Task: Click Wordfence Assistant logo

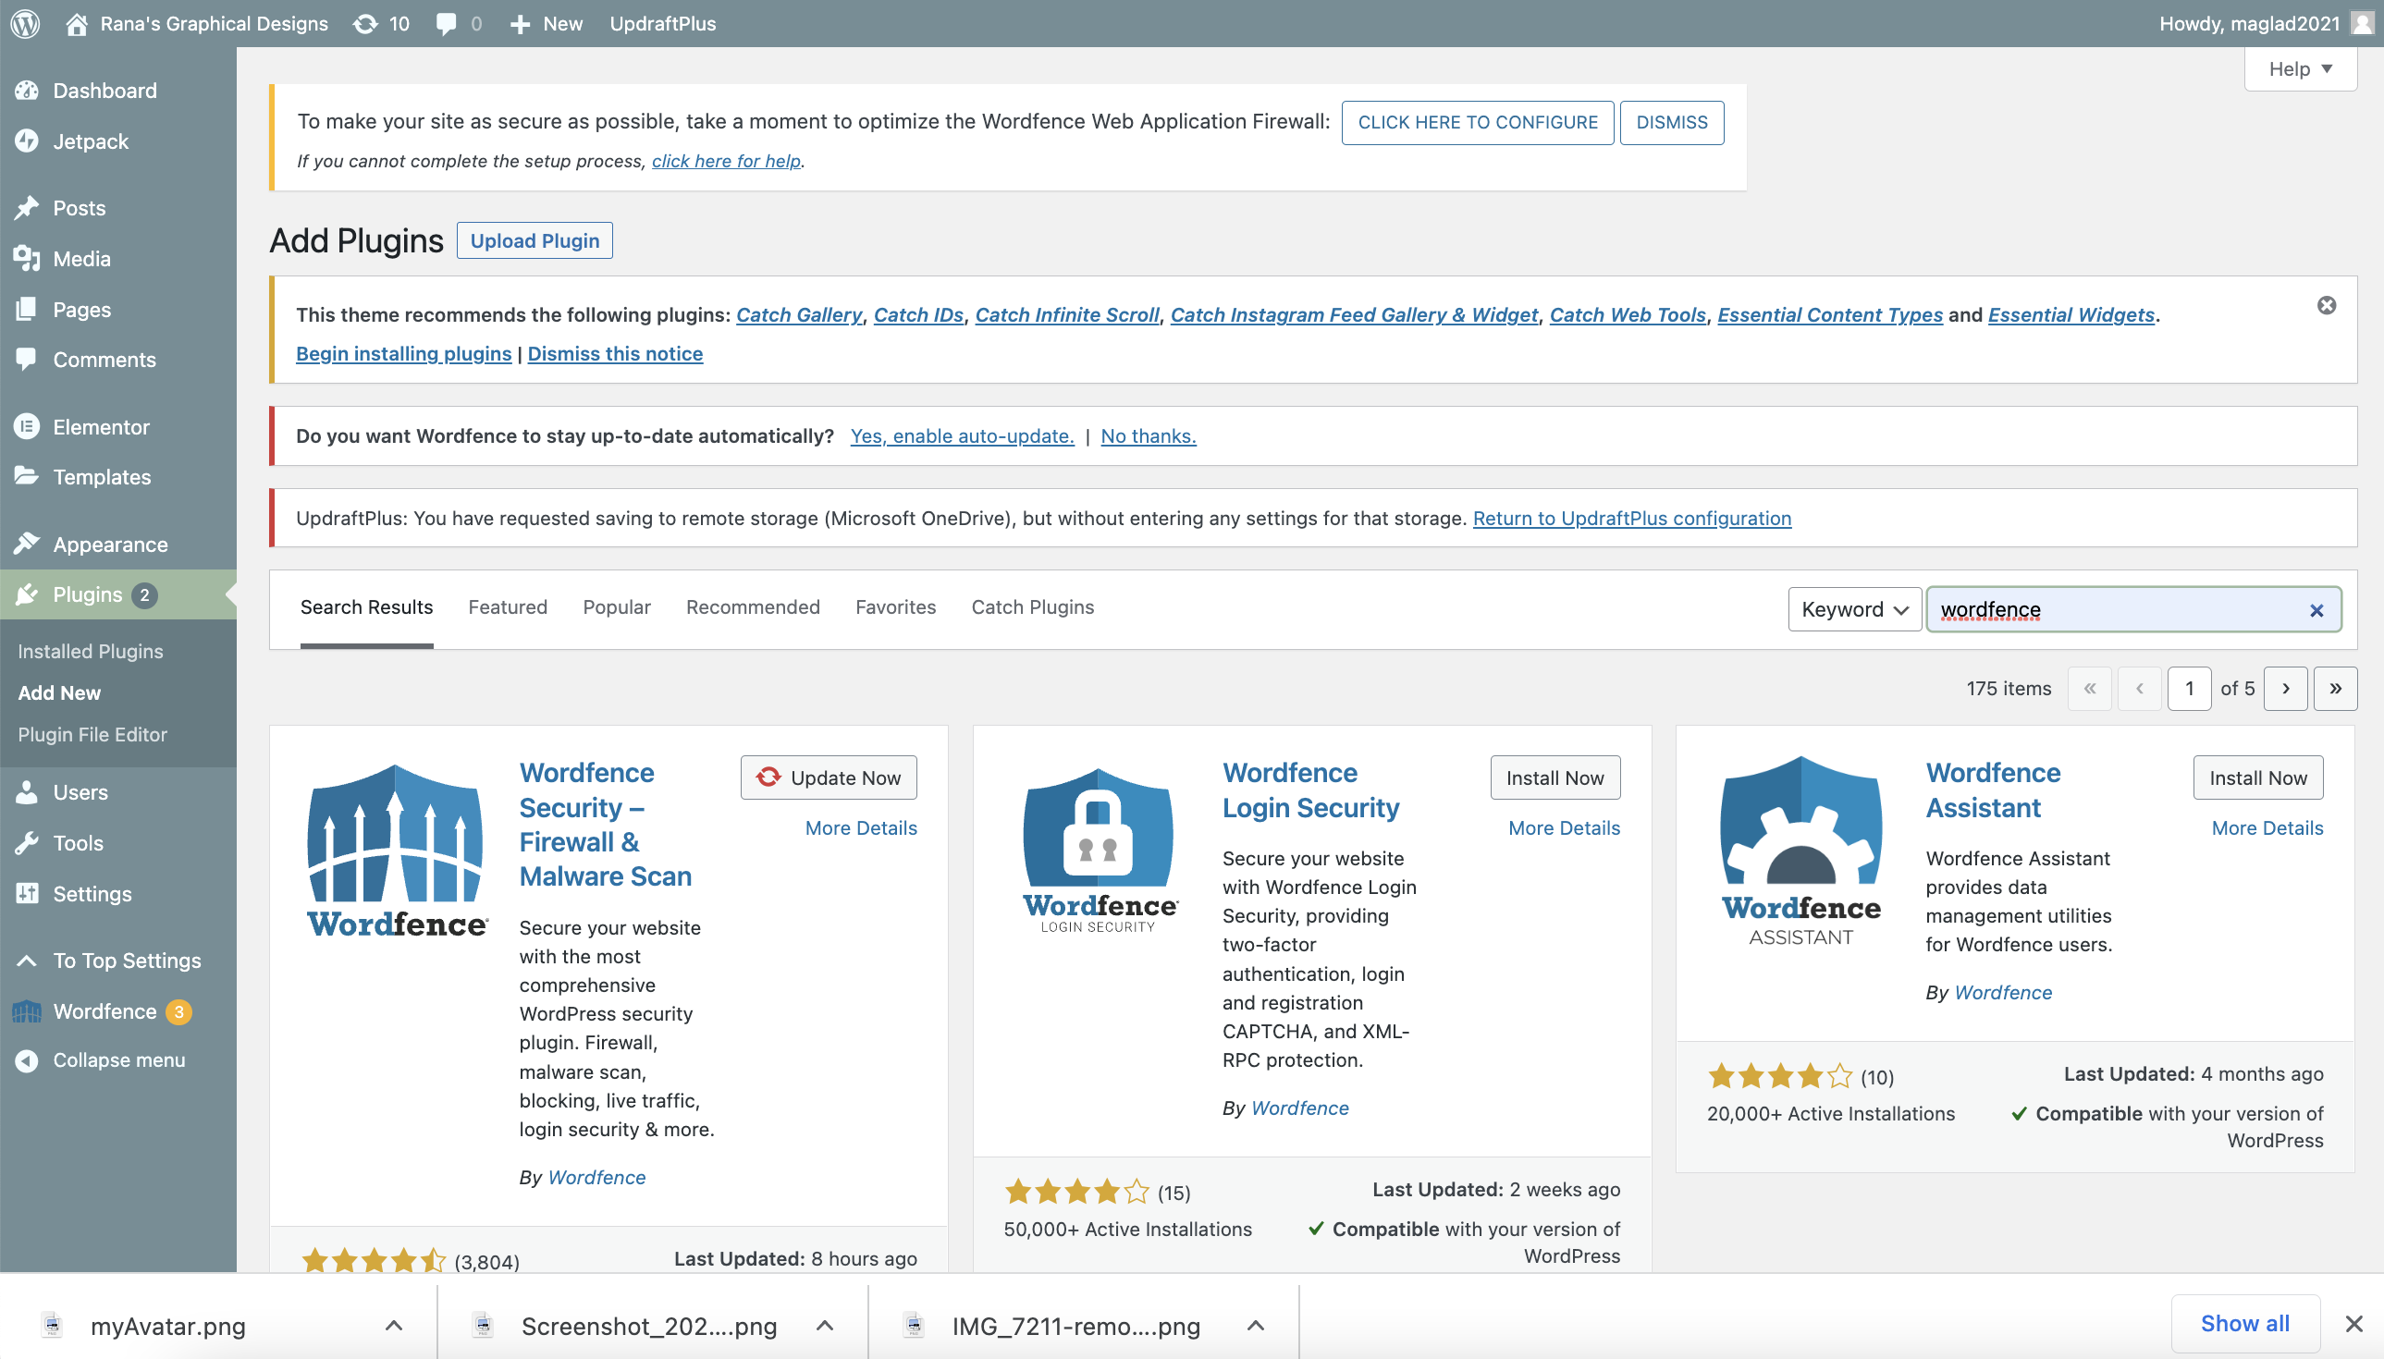Action: tap(1800, 851)
